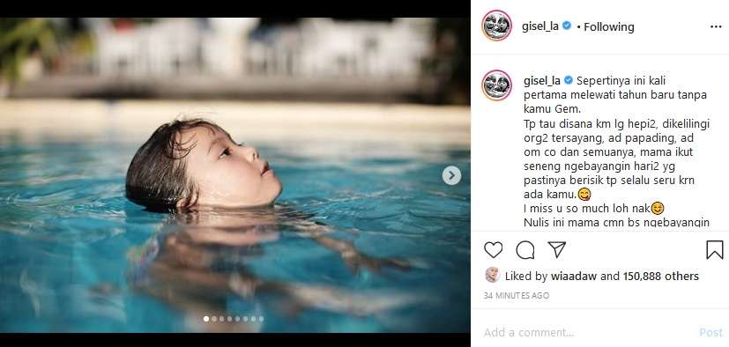This screenshot has width=729, height=347.
Task: Click the small liker avatar near Liked by
Action: (492, 275)
